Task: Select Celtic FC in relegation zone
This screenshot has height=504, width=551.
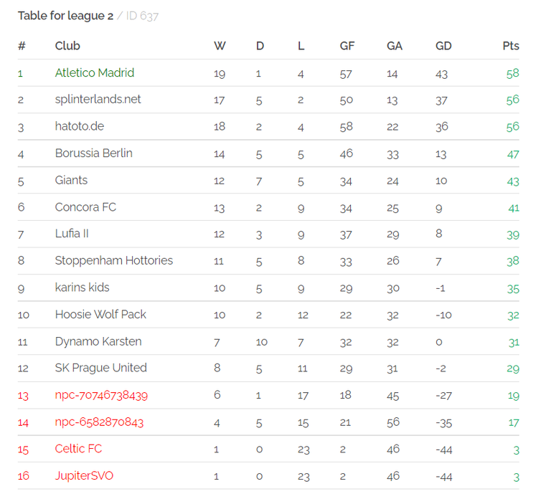Action: point(78,449)
